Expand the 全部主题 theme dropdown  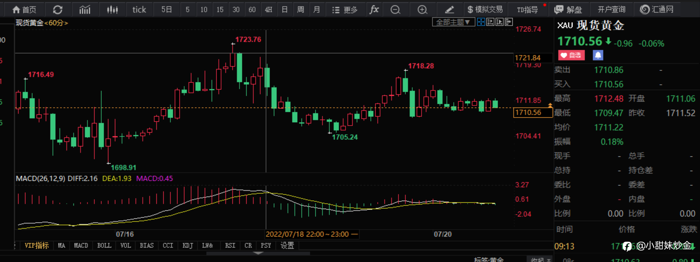453,22
